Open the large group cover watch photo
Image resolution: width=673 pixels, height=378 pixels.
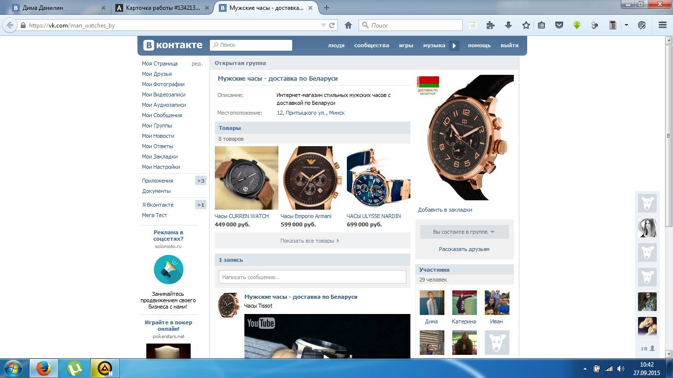[465, 137]
